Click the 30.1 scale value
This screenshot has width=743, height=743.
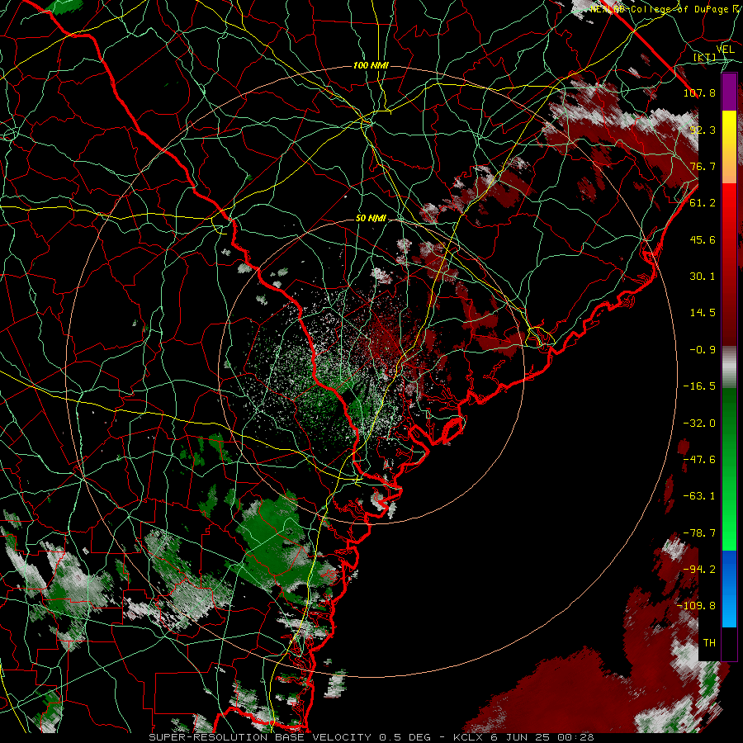pos(703,277)
